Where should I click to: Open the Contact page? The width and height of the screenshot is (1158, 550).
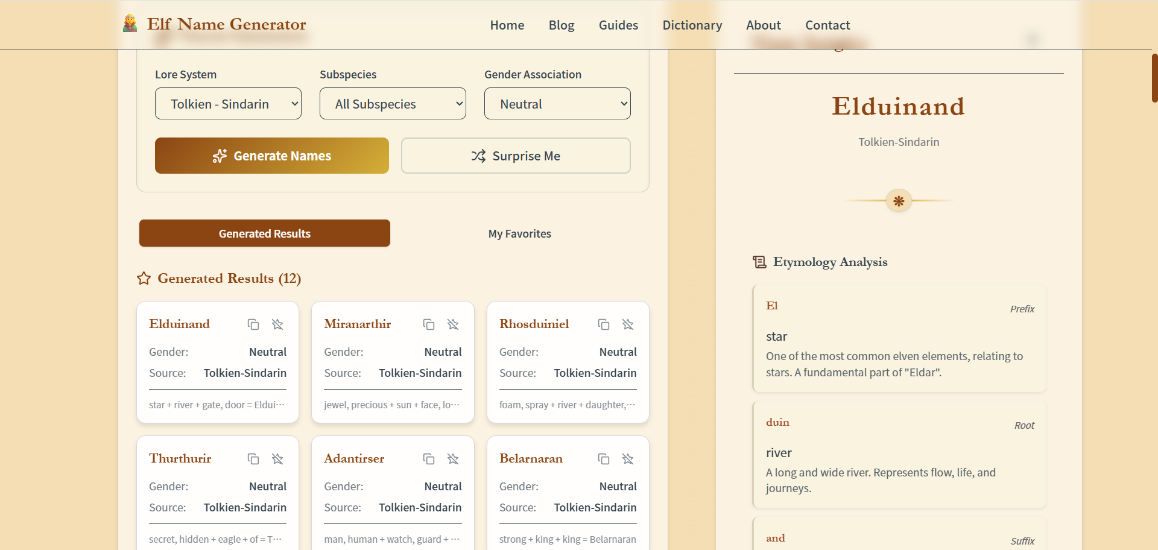tap(827, 25)
